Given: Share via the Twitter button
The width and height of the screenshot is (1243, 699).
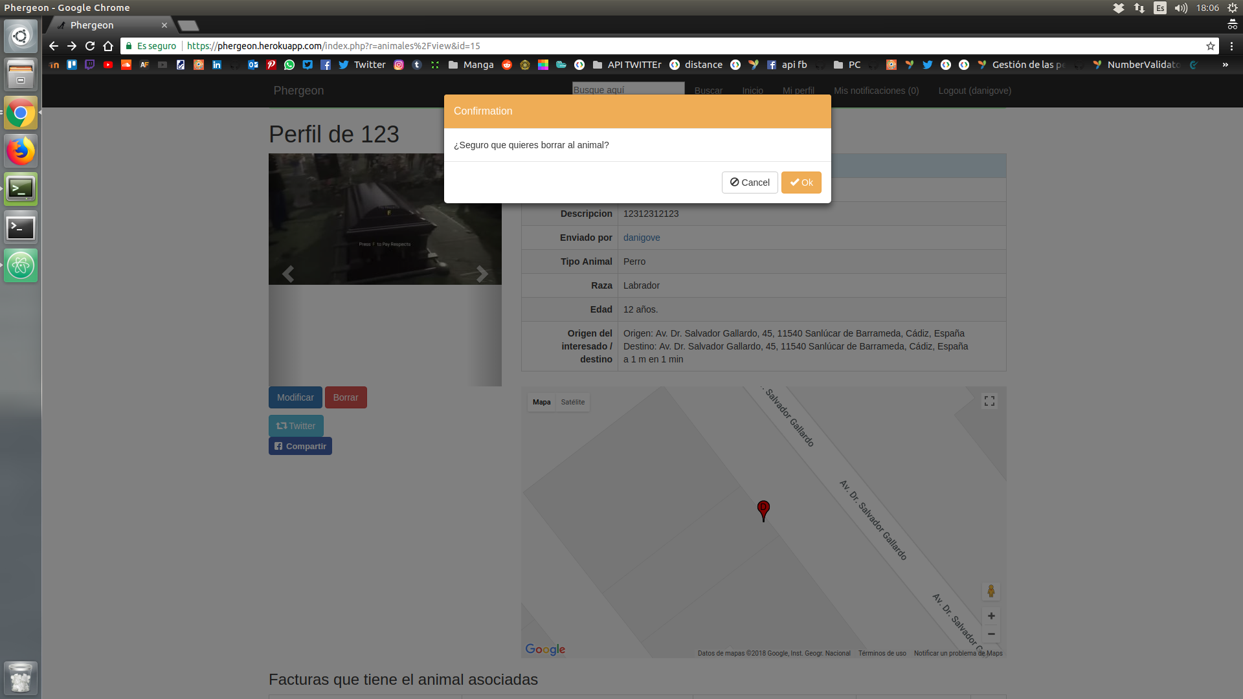Looking at the screenshot, I should tap(296, 426).
